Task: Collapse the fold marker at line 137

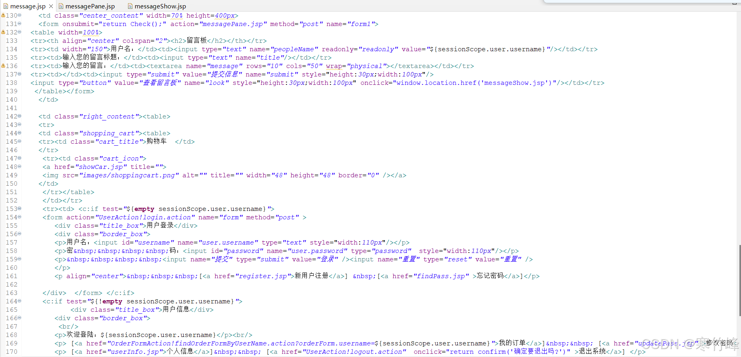Action: [19, 74]
